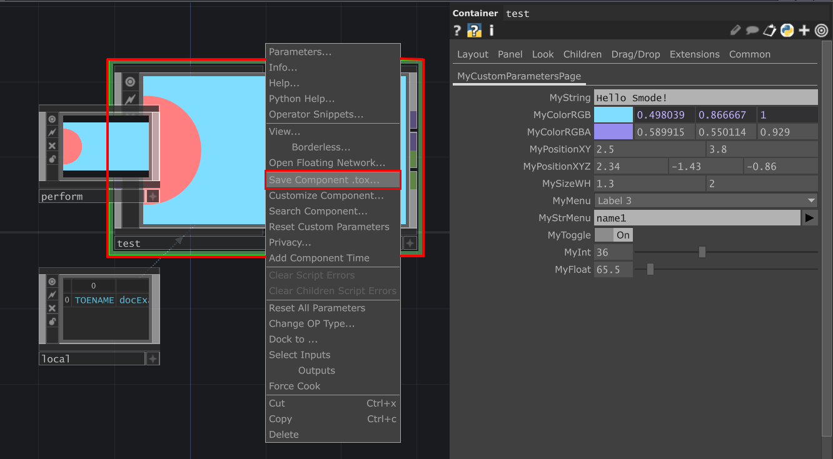Viewport: 833px width, 459px height.
Task: Open operator help question mark icon
Action: coord(457,30)
